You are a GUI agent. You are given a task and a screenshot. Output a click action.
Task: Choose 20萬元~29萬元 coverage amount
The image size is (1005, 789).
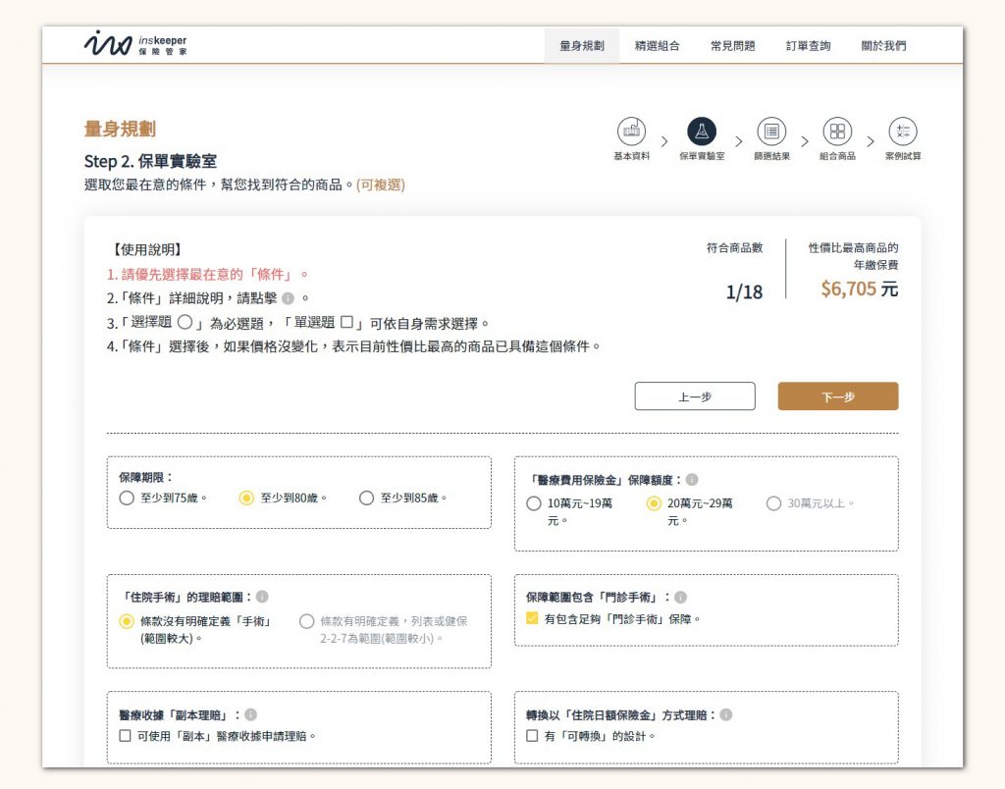[x=653, y=503]
